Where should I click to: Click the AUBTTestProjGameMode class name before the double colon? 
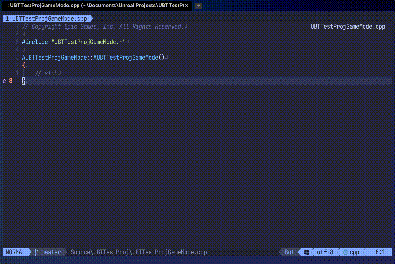pos(54,57)
